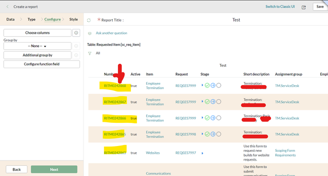Click the Assignment group column header
The height and width of the screenshot is (176, 328).
(x=288, y=74)
